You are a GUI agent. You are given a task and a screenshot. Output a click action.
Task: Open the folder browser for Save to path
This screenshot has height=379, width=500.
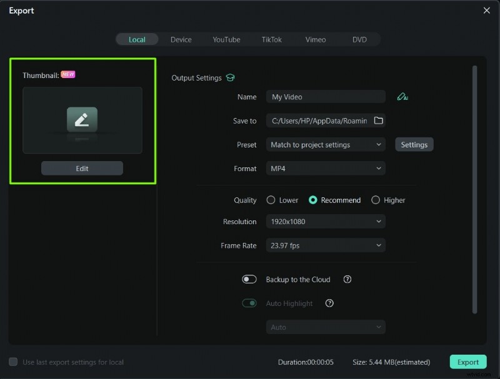379,121
